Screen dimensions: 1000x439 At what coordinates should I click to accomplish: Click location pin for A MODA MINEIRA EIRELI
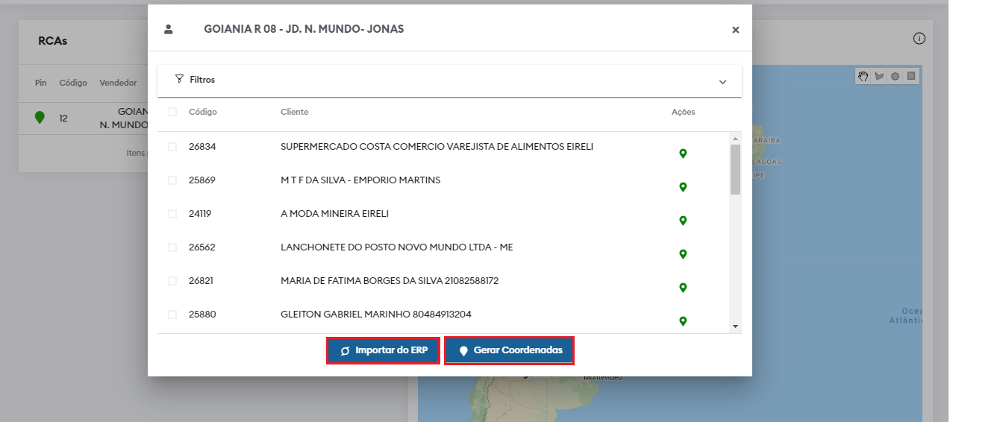[682, 221]
